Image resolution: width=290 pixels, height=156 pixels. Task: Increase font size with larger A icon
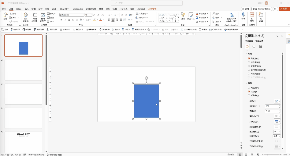(x=95, y=15)
